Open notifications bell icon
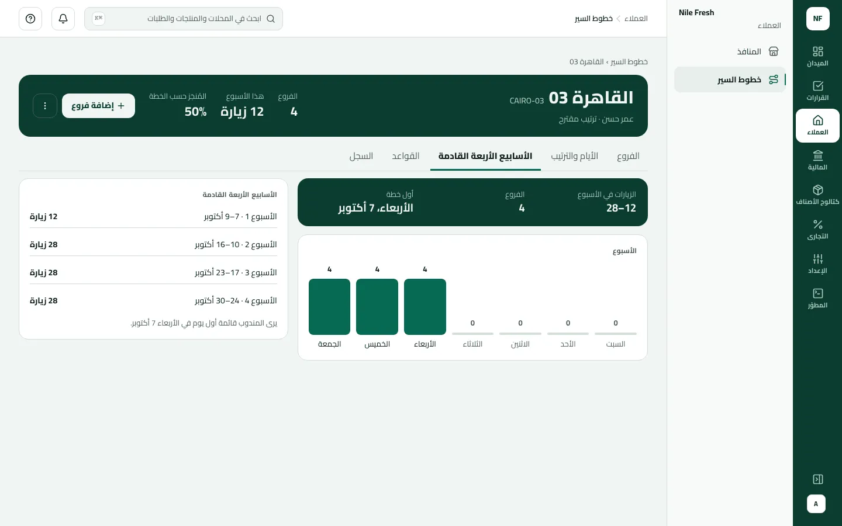The image size is (842, 526). coord(63,19)
